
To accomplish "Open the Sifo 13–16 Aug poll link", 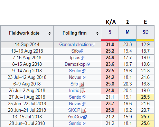I will pyautogui.click(x=75, y=51).
